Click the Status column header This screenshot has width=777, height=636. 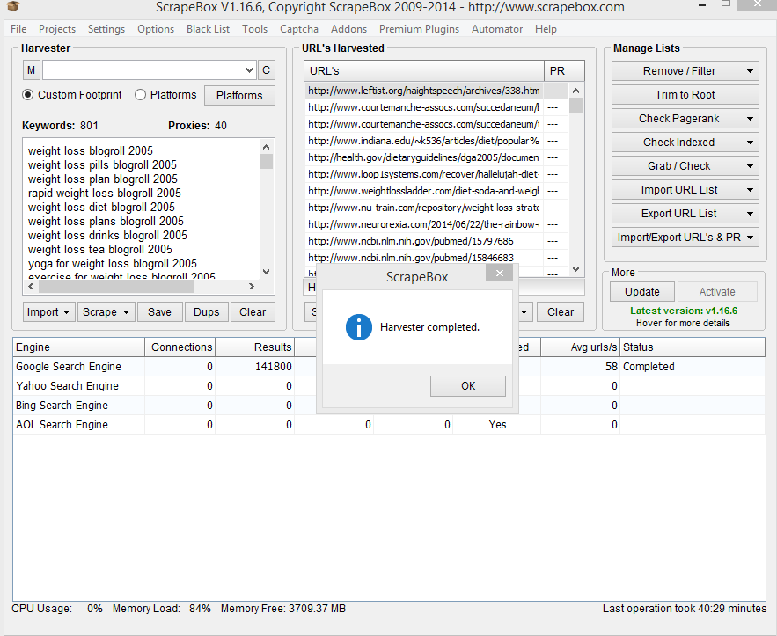[693, 347]
